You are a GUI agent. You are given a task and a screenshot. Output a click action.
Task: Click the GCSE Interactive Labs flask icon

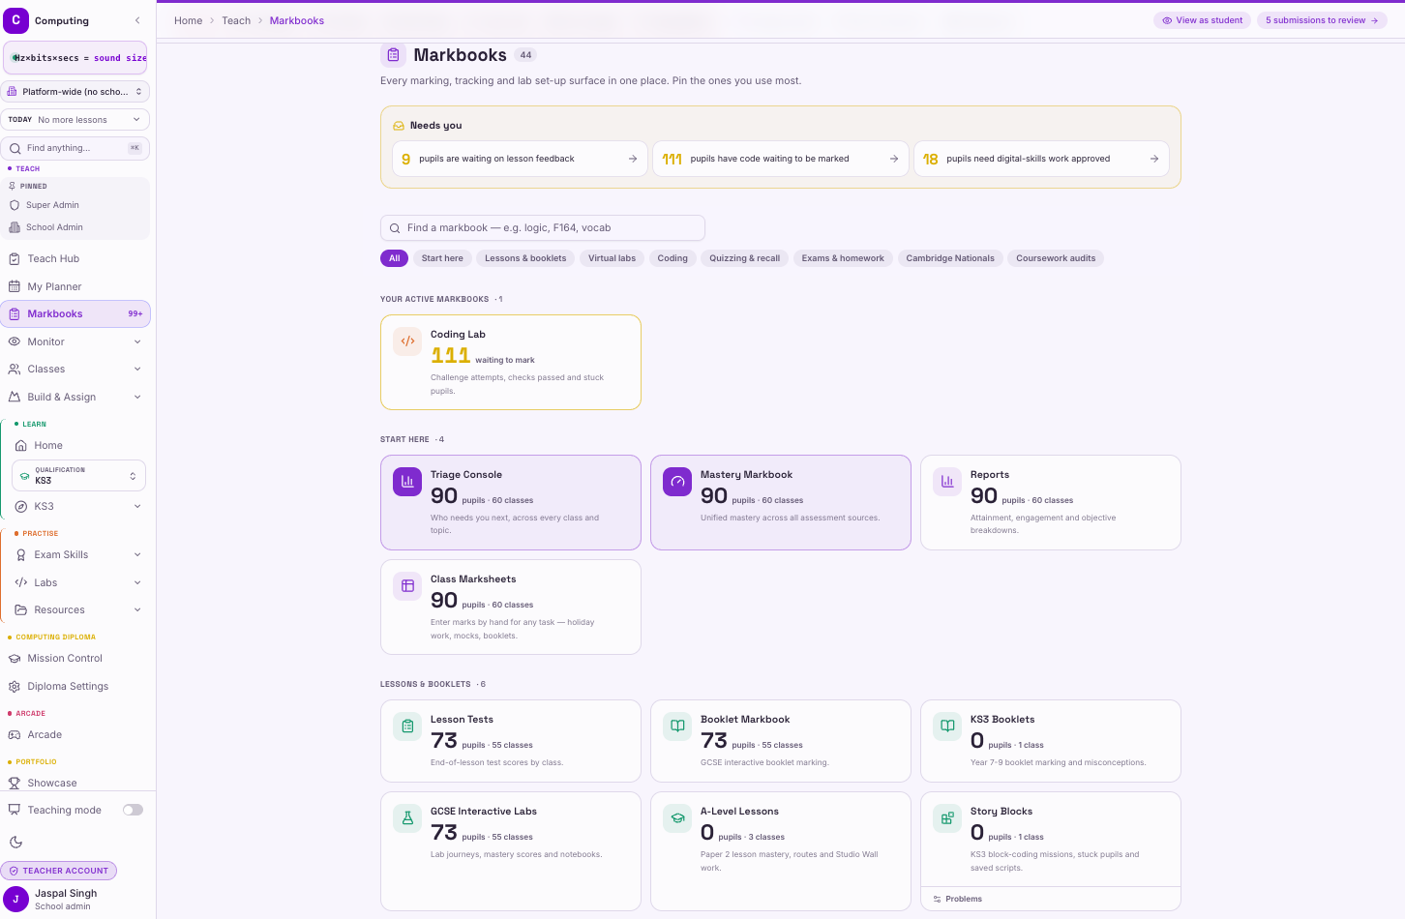coord(407,818)
